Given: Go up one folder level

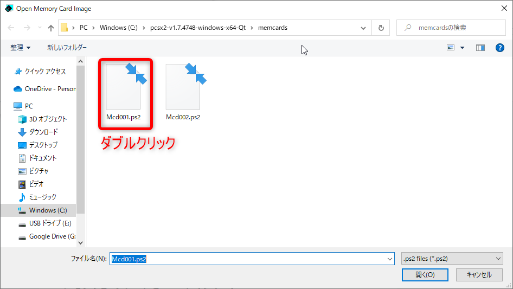Looking at the screenshot, I should tap(51, 28).
